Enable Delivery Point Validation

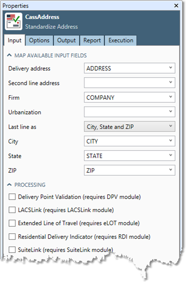pos(12,197)
